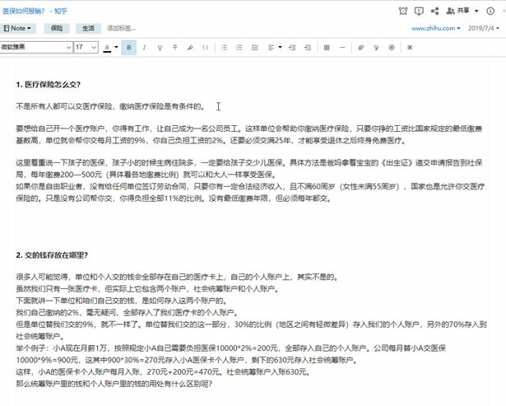
Task: Open the www.zhihu.com source link
Action: (x=435, y=28)
